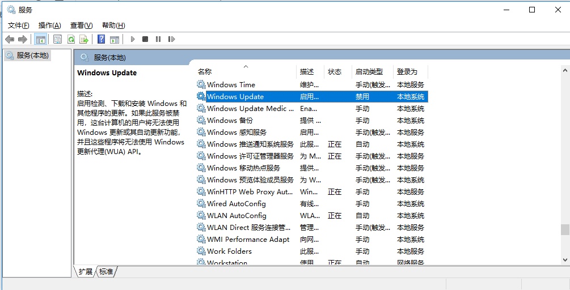Image resolution: width=570 pixels, height=290 pixels.
Task: Select the WLAN AutoConfig service row
Action: tap(313, 216)
